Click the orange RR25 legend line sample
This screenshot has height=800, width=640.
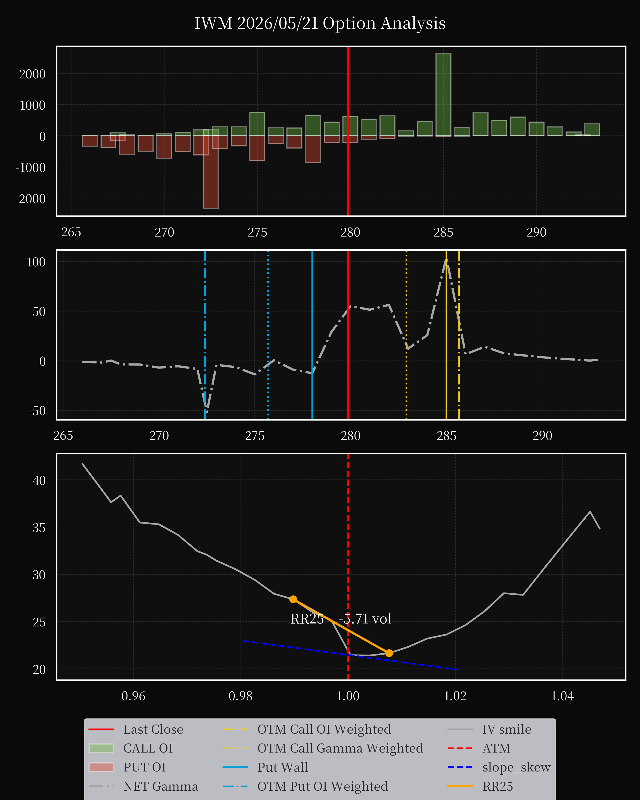click(460, 786)
